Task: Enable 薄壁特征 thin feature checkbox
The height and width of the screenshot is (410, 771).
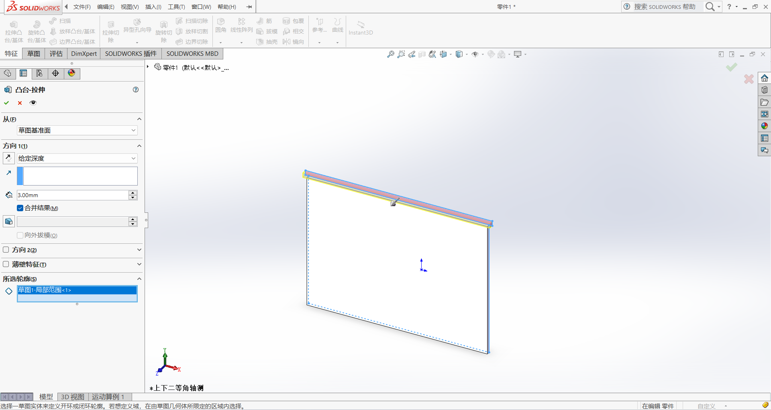Action: [6, 264]
